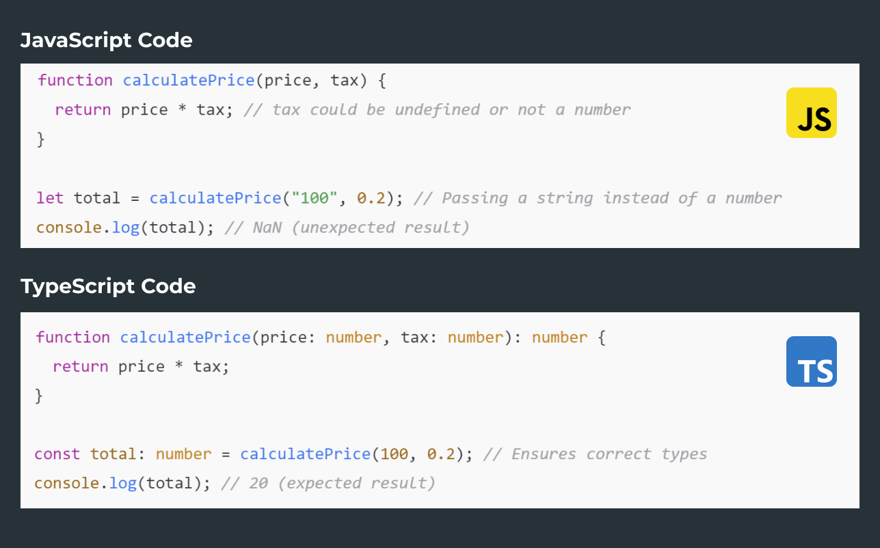The height and width of the screenshot is (548, 880).
Task: Click the '20 (expected result)' comment
Action: tap(329, 484)
